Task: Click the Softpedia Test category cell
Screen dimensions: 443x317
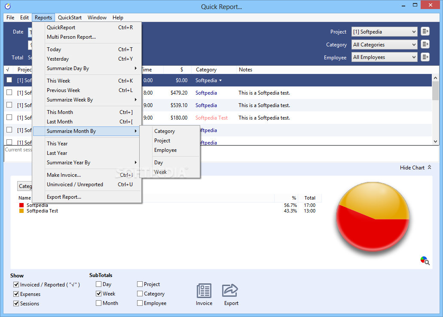Action: 211,117
